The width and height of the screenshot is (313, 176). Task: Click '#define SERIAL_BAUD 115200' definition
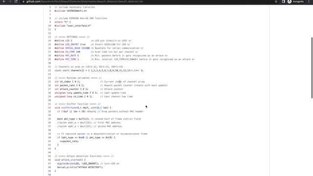tap(72, 48)
